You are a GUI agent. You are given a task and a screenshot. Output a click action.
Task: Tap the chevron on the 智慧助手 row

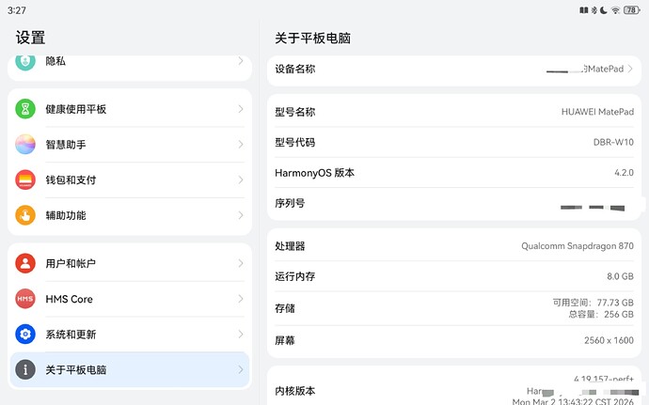[241, 145]
